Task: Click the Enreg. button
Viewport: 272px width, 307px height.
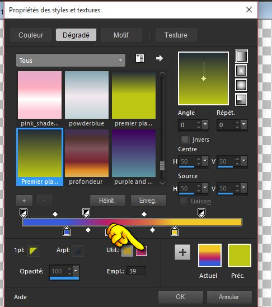Action: [148, 201]
